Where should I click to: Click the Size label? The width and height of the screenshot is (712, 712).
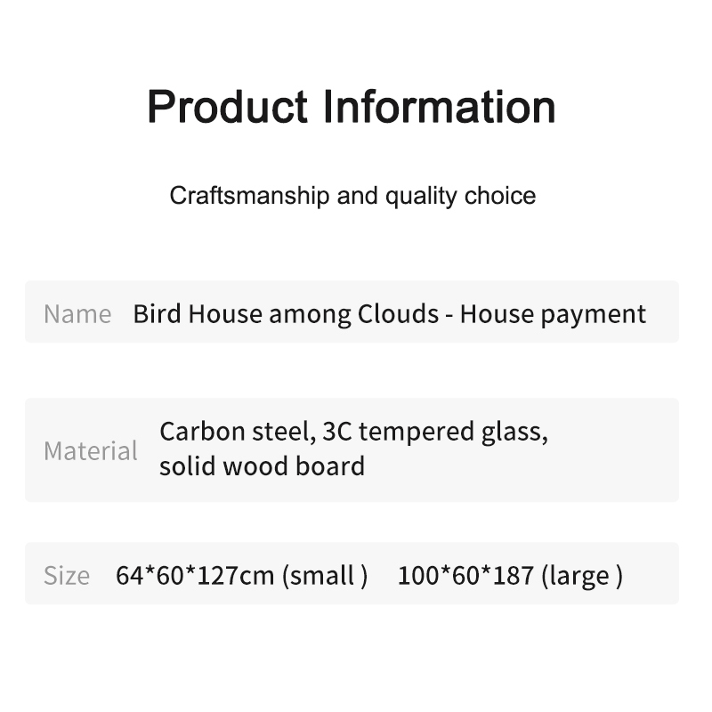pyautogui.click(x=66, y=575)
